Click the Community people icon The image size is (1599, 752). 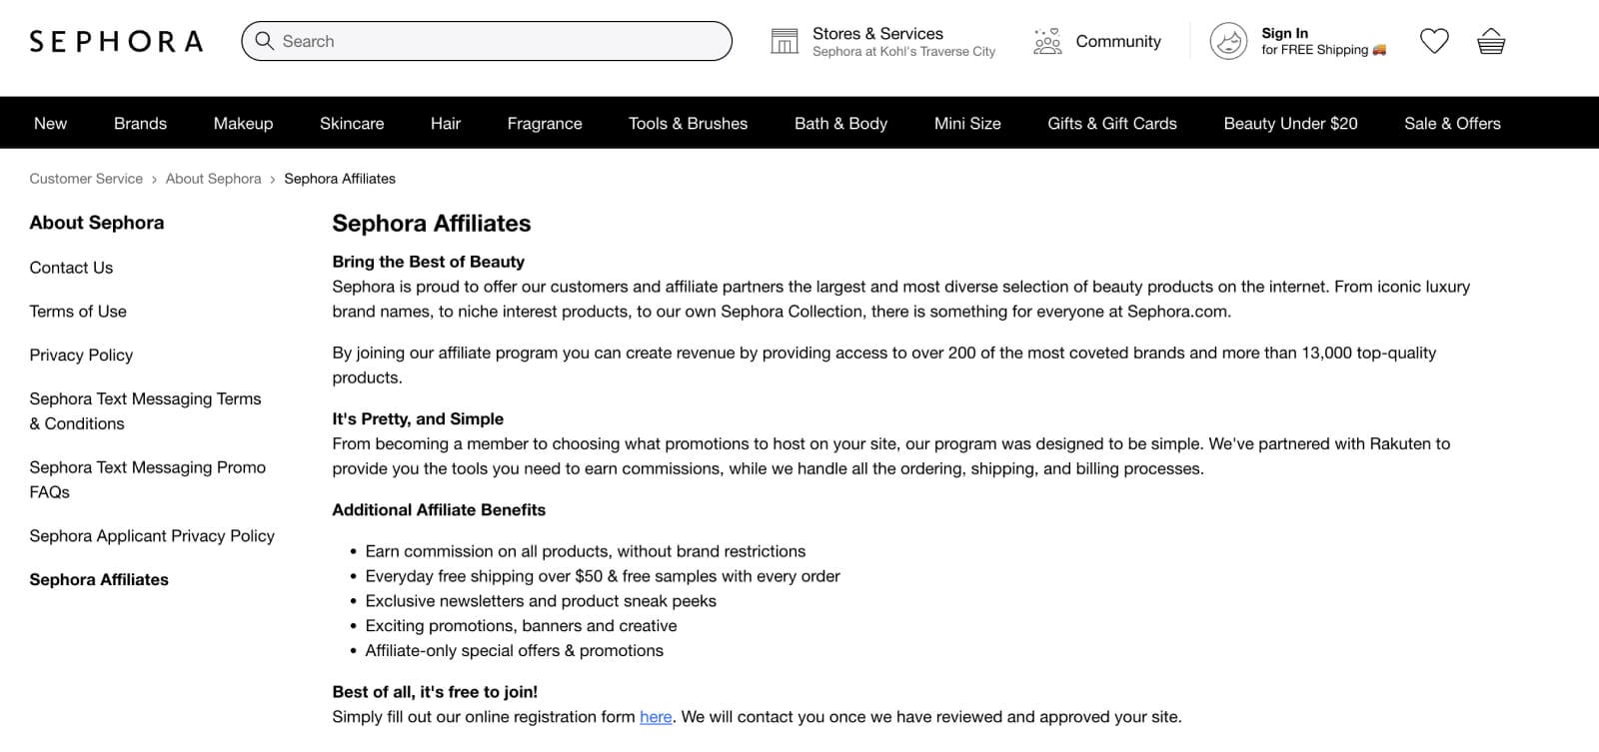(x=1047, y=41)
